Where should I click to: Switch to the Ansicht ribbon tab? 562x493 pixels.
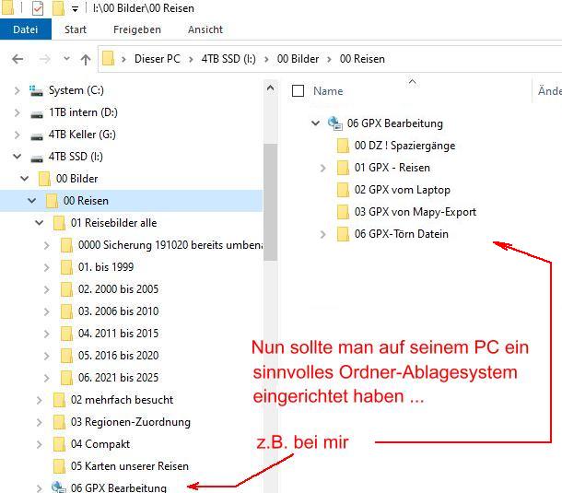pos(205,29)
